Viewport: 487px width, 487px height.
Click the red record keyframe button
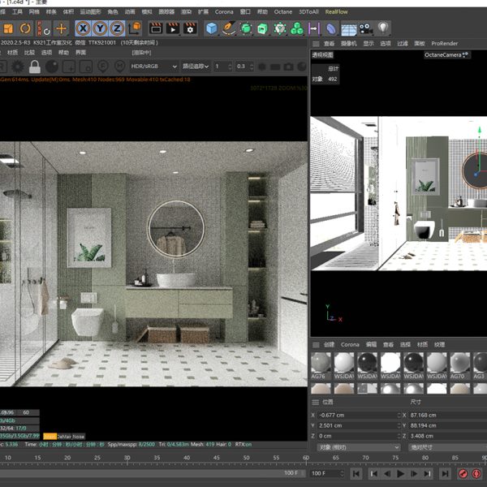(463, 474)
